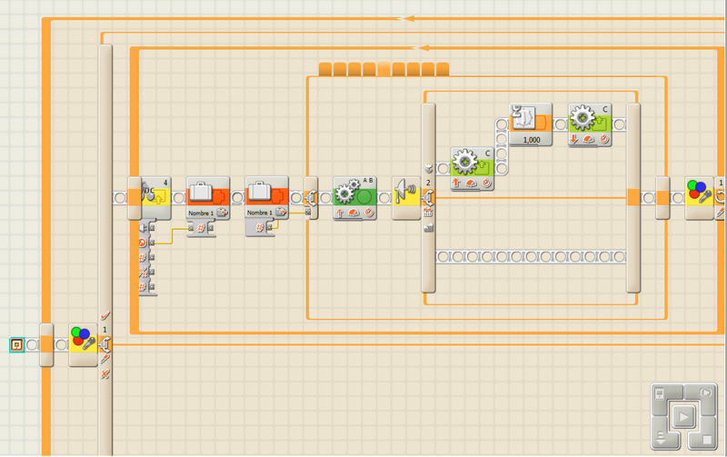This screenshot has width=727, height=457.
Task: Select the first orange tab on switch block
Action: 325,69
